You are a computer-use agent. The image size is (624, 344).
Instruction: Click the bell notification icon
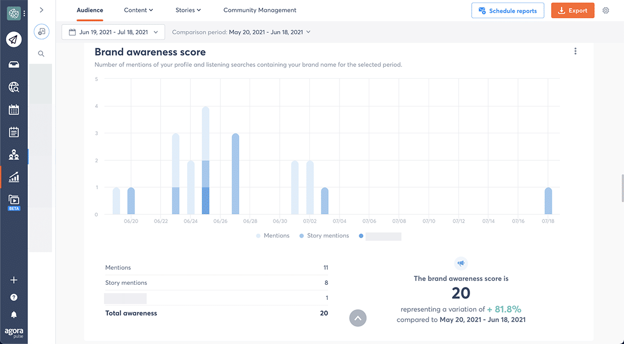(14, 314)
